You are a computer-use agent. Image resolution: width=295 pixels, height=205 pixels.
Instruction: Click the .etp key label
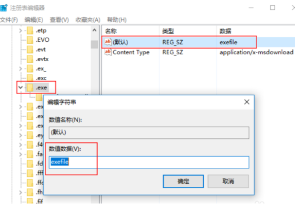tap(41, 31)
